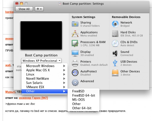Screen dimensions: 152x121
Task: Open the Advanced gear icon
Action: click(x=75, y=82)
